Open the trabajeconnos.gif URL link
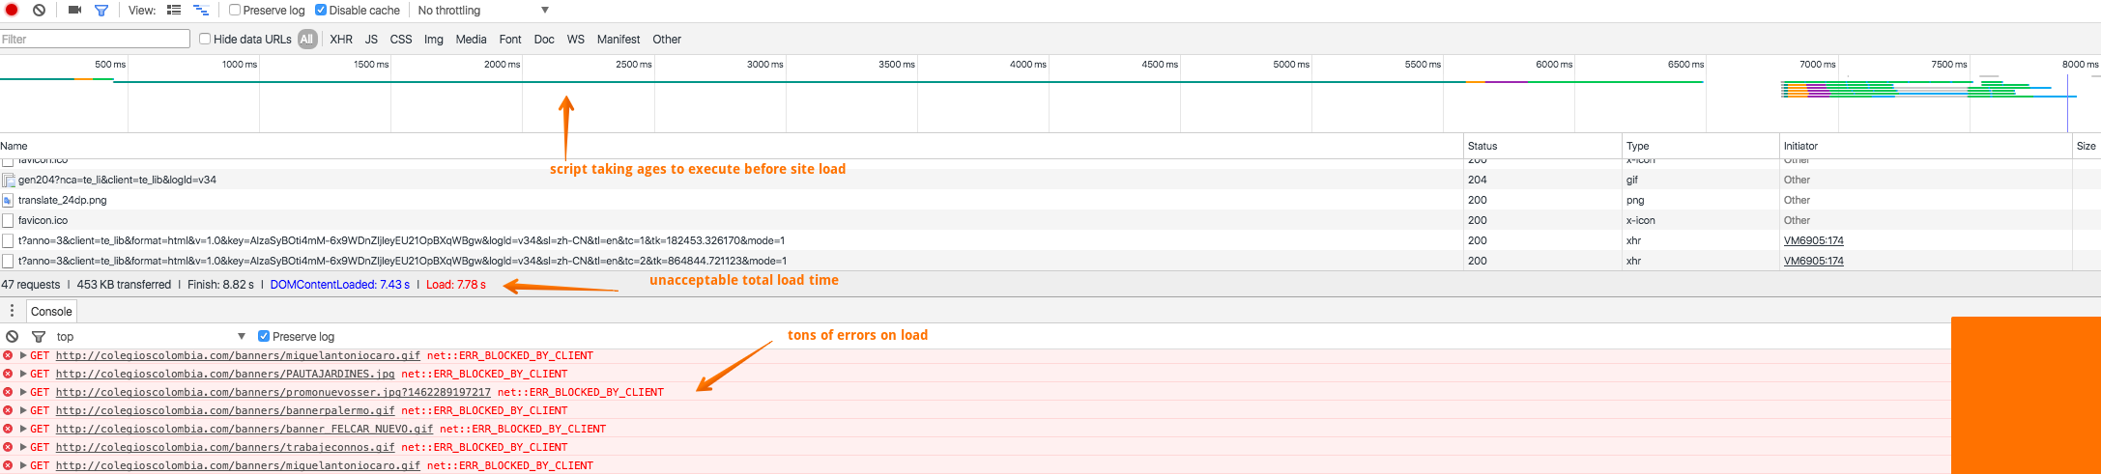 [x=225, y=447]
